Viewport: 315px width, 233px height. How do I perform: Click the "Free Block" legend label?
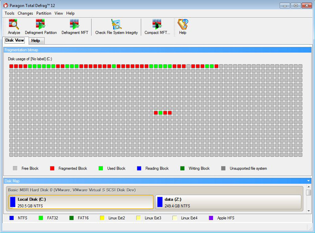[x=30, y=168]
